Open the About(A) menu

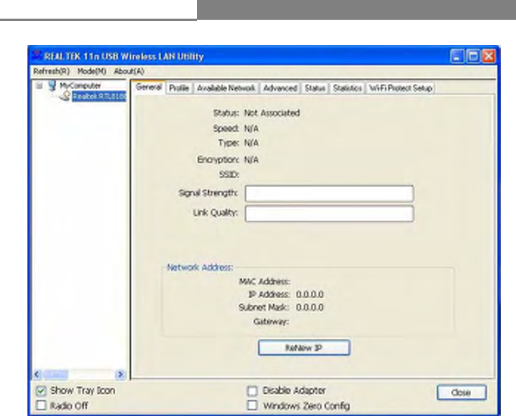(129, 71)
